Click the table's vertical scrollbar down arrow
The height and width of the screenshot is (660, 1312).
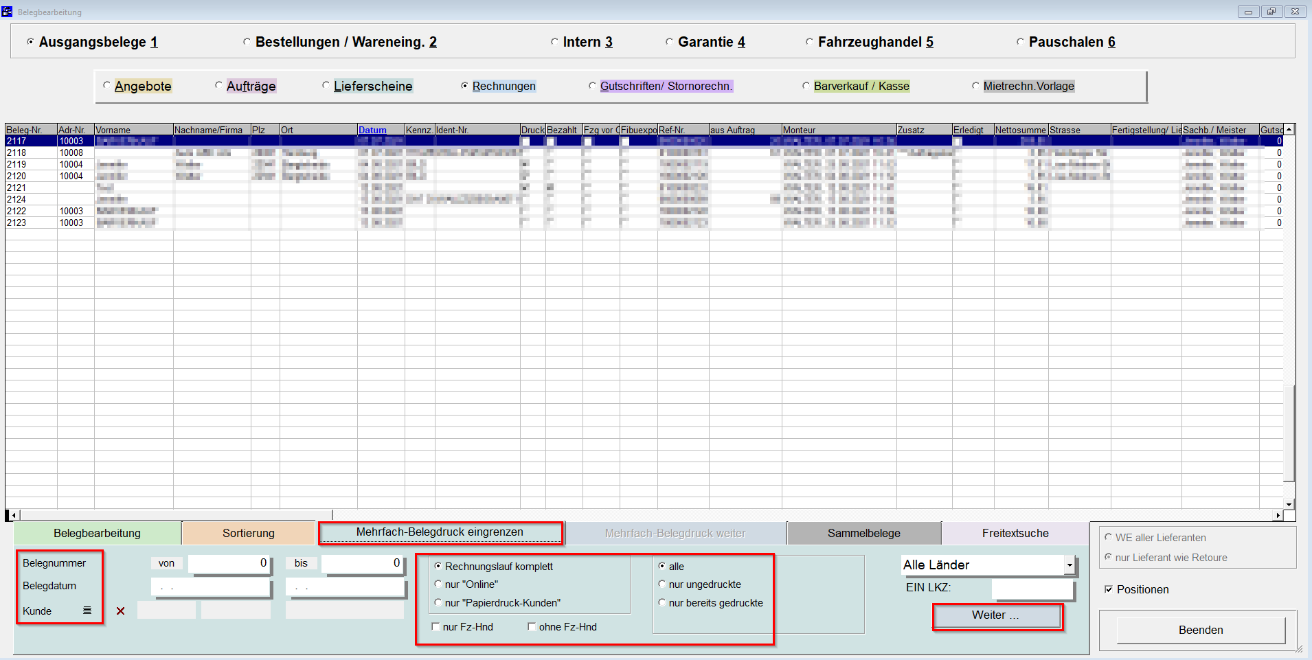coord(1289,504)
